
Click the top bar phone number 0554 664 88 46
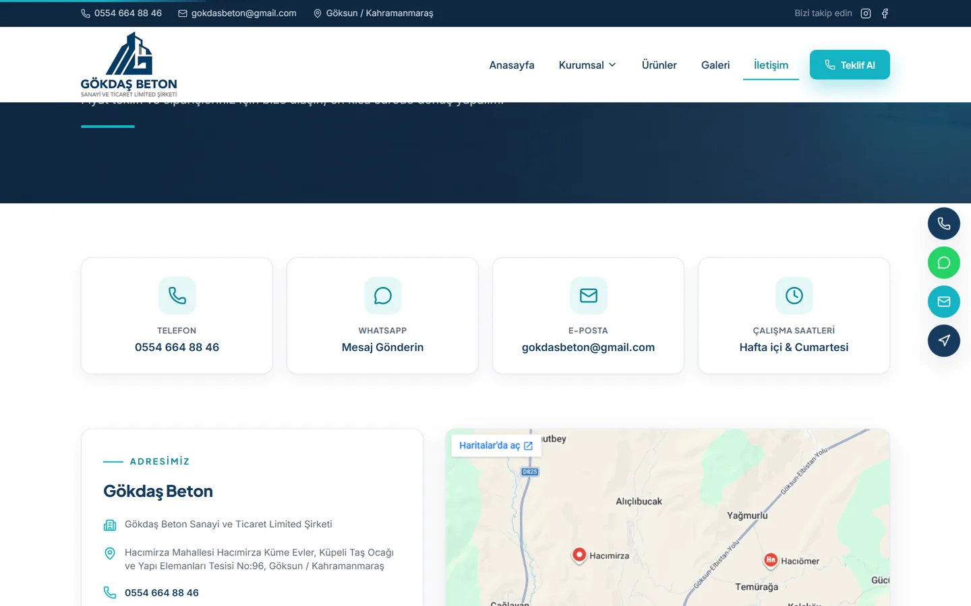coord(128,13)
